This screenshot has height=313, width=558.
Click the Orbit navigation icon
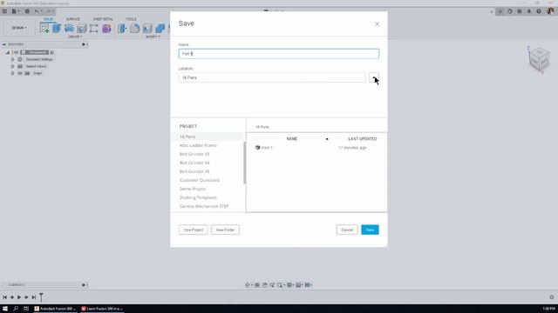(248, 285)
